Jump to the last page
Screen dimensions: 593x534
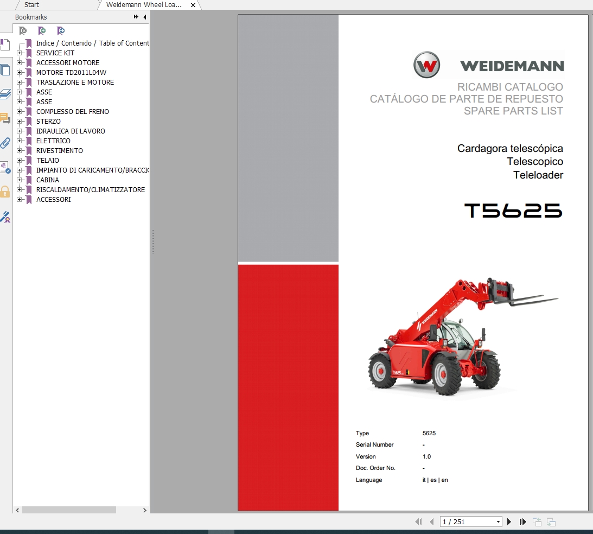tap(522, 522)
